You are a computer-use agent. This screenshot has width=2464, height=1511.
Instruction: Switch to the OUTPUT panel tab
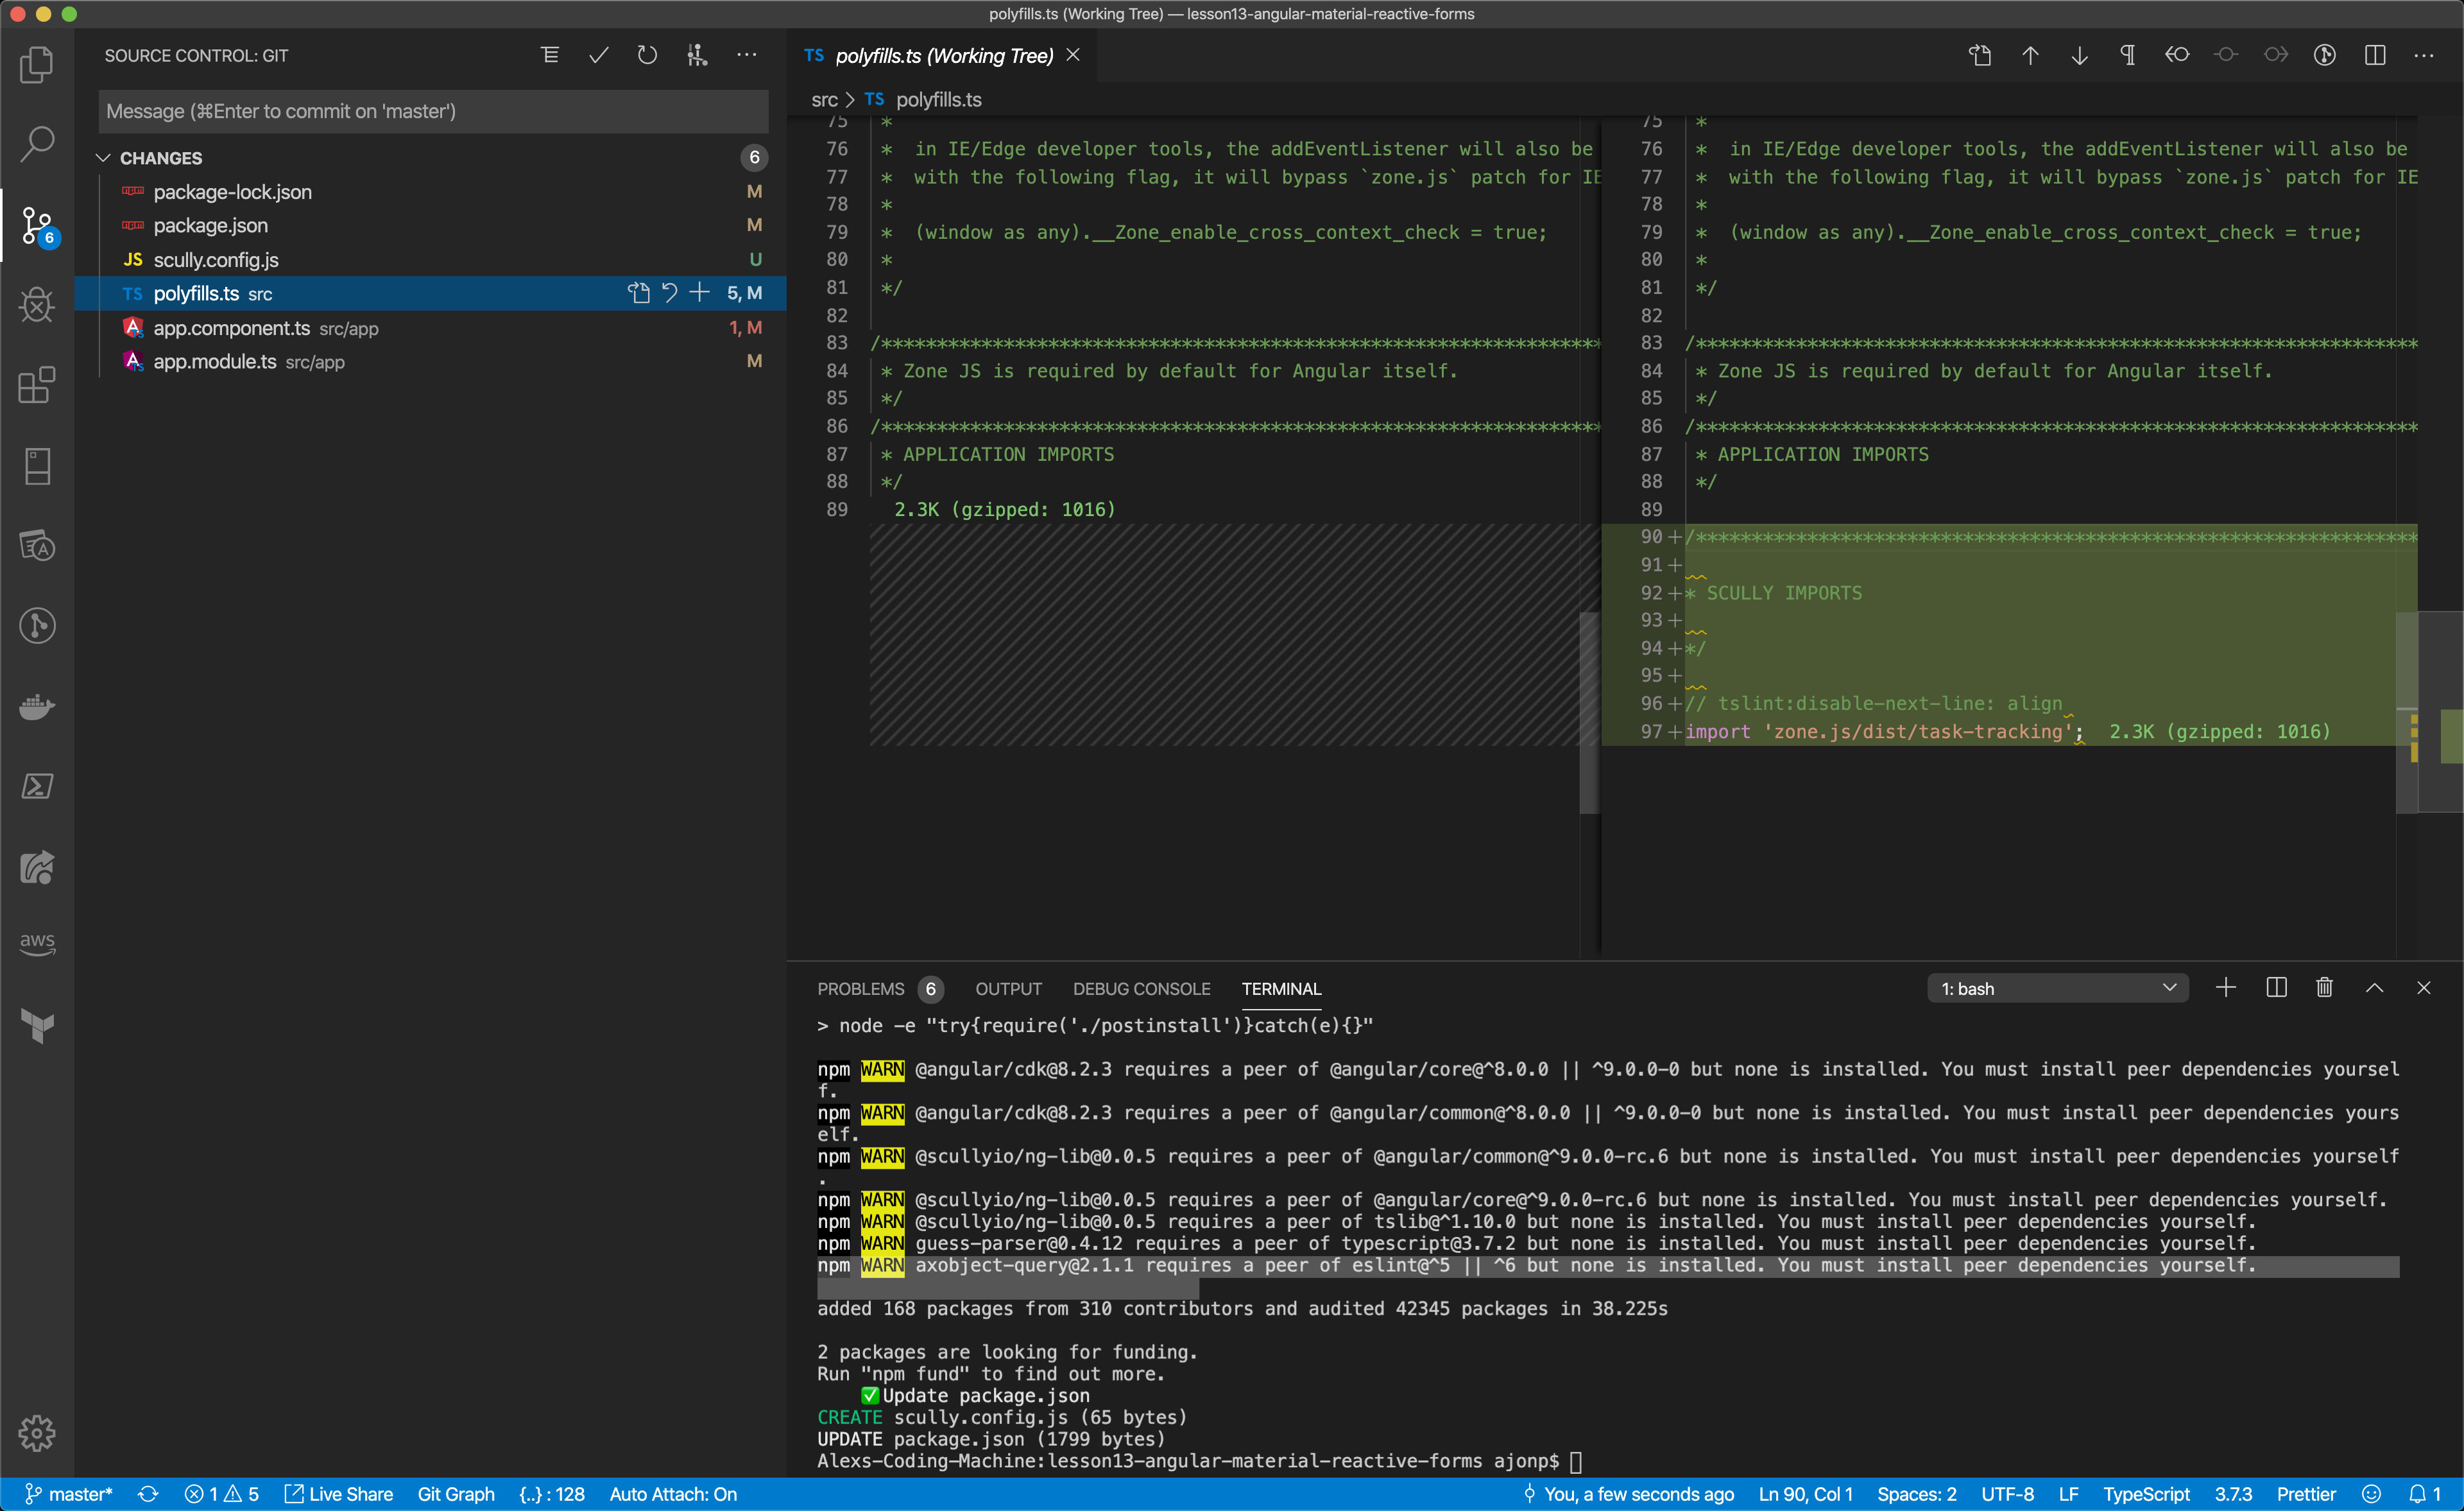pyautogui.click(x=1008, y=989)
